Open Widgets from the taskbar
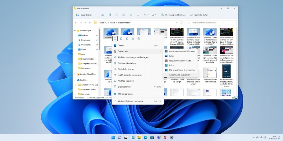This screenshot has width=283, height=141. pos(133,138)
